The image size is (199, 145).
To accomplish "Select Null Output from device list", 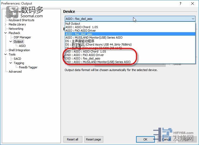I will (x=73, y=24).
